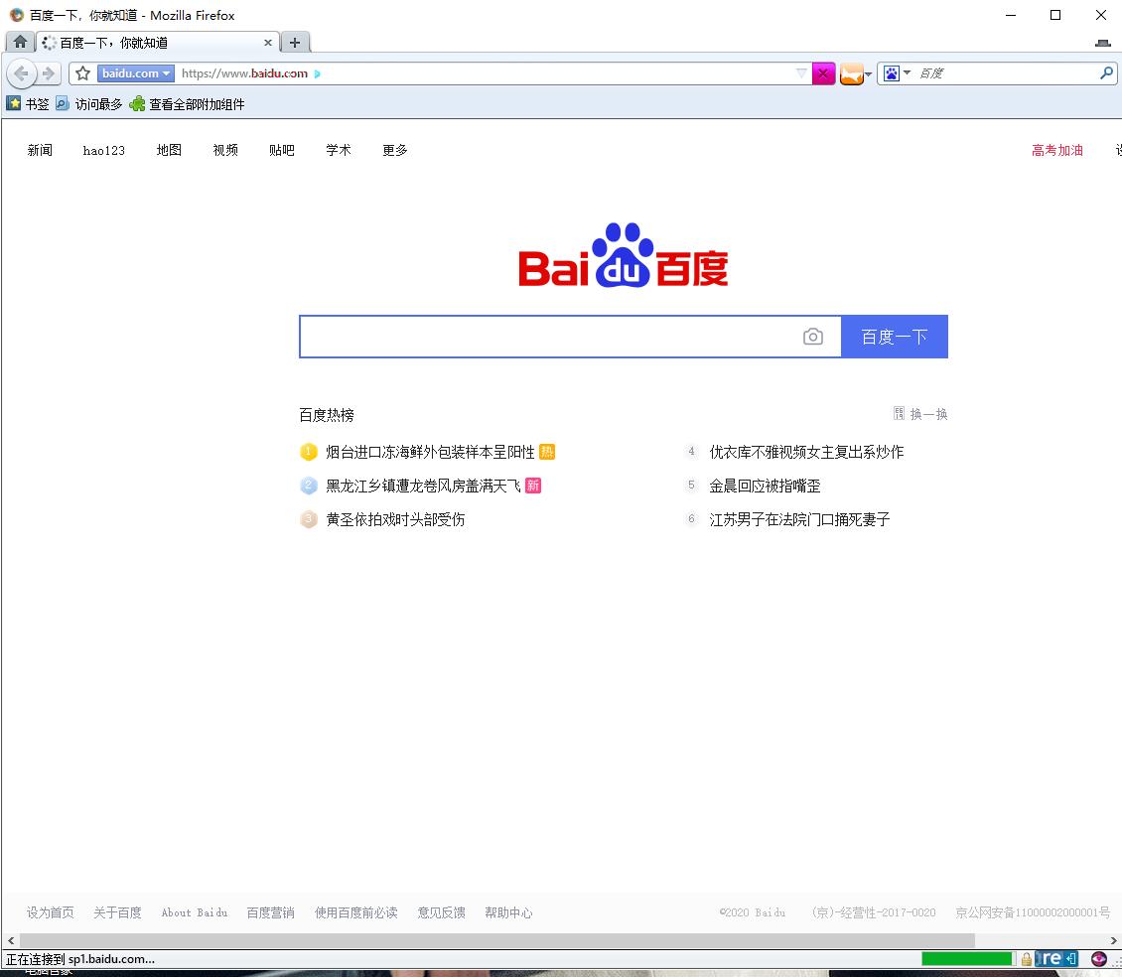Stop page loading with the pink X icon
The width and height of the screenshot is (1122, 977).
tap(824, 72)
